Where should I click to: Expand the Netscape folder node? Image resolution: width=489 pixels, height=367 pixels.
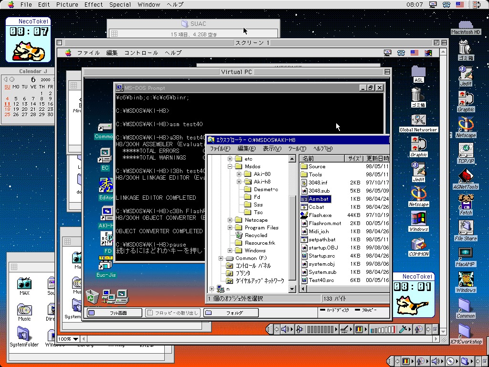tap(230, 220)
